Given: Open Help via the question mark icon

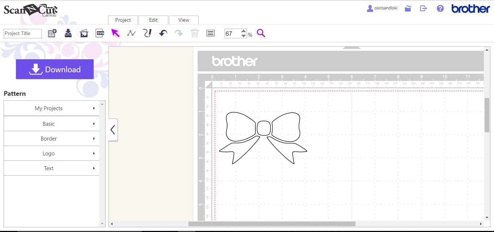Looking at the screenshot, I should point(440,8).
